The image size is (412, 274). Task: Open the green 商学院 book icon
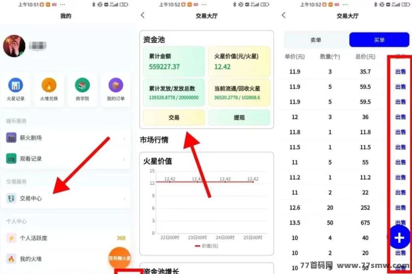coord(83,85)
